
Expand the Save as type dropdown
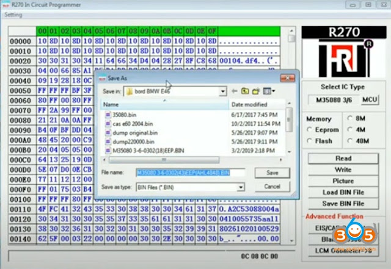(241, 187)
